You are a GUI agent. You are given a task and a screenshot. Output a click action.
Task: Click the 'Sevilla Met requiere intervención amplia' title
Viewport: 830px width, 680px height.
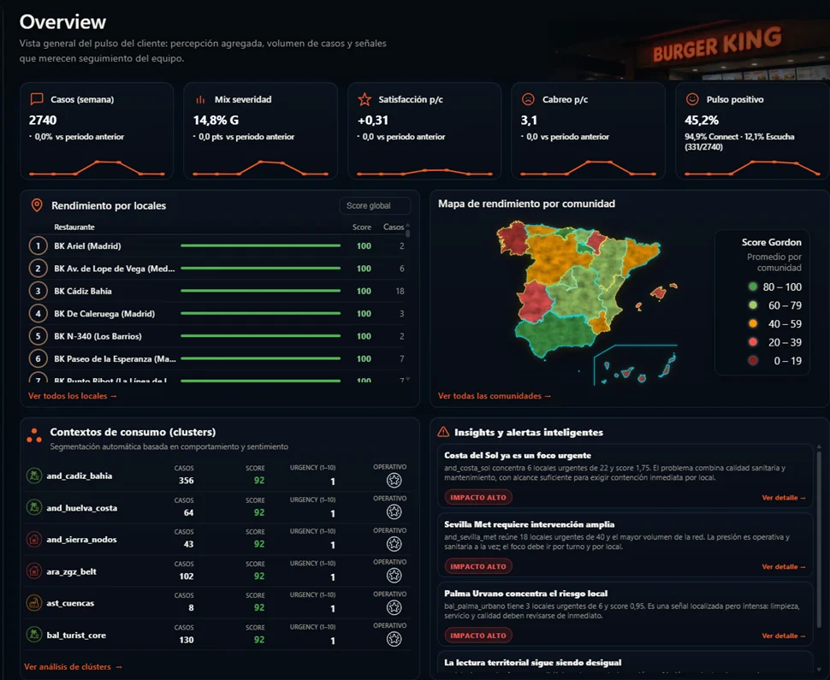tap(530, 524)
